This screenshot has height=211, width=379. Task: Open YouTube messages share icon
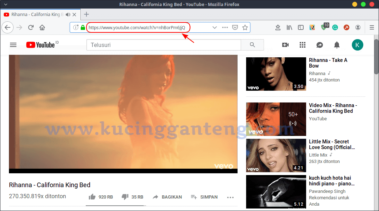(320, 45)
